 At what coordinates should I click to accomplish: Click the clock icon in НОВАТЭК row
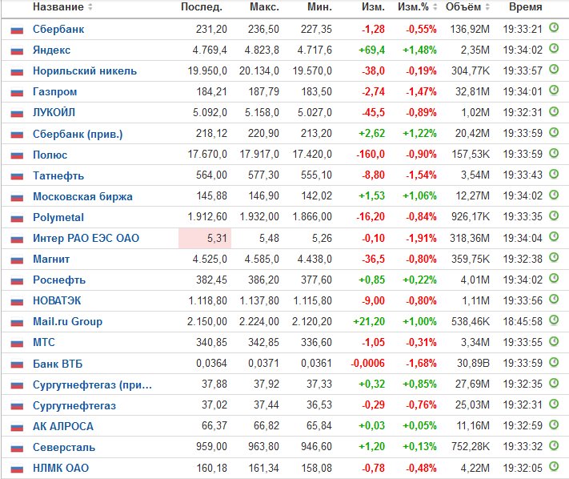point(554,300)
